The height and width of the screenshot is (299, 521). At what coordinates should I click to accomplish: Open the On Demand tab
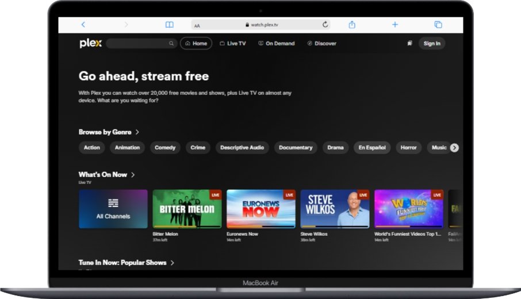point(277,44)
